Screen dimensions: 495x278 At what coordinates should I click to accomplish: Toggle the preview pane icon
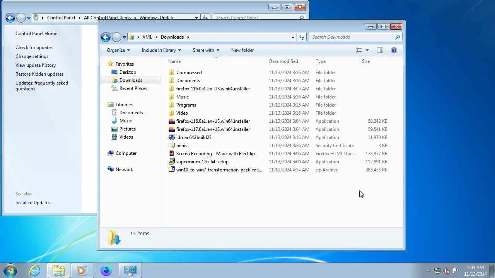click(x=380, y=50)
